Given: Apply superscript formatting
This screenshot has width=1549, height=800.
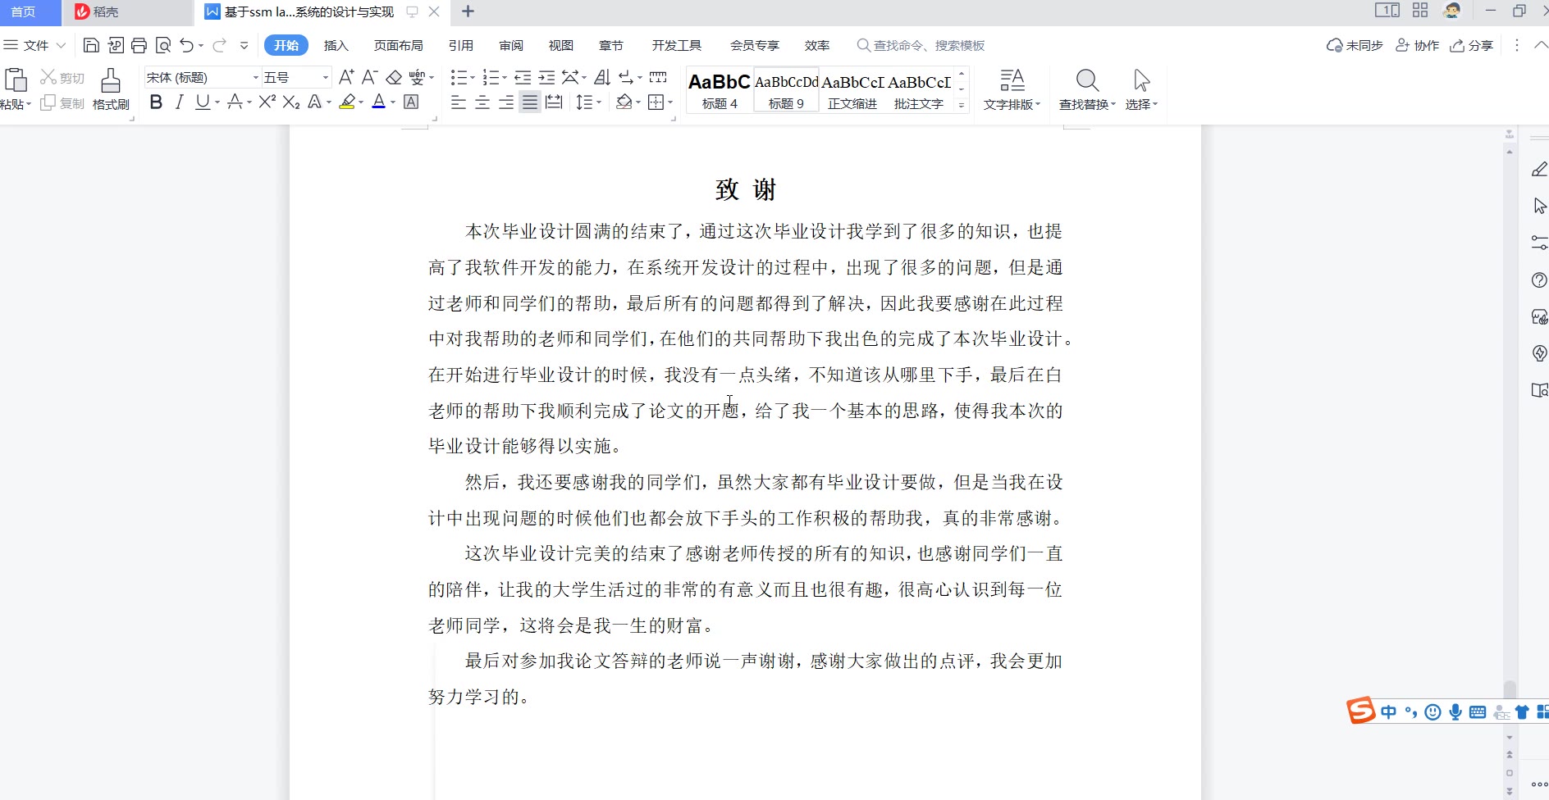Looking at the screenshot, I should (267, 102).
